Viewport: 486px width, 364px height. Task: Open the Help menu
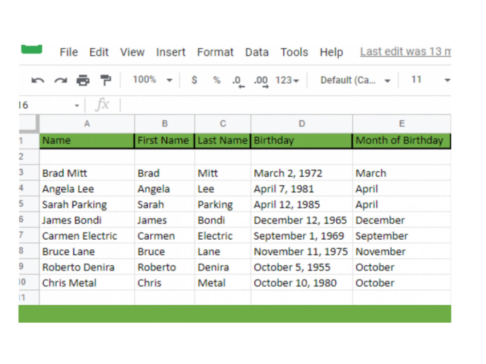[331, 52]
